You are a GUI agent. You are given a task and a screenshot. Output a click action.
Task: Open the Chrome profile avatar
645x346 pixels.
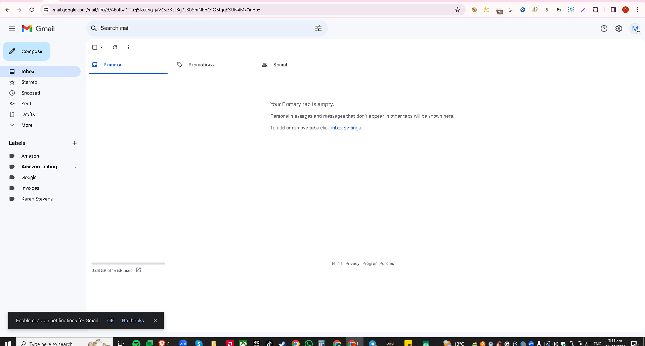pyautogui.click(x=626, y=10)
